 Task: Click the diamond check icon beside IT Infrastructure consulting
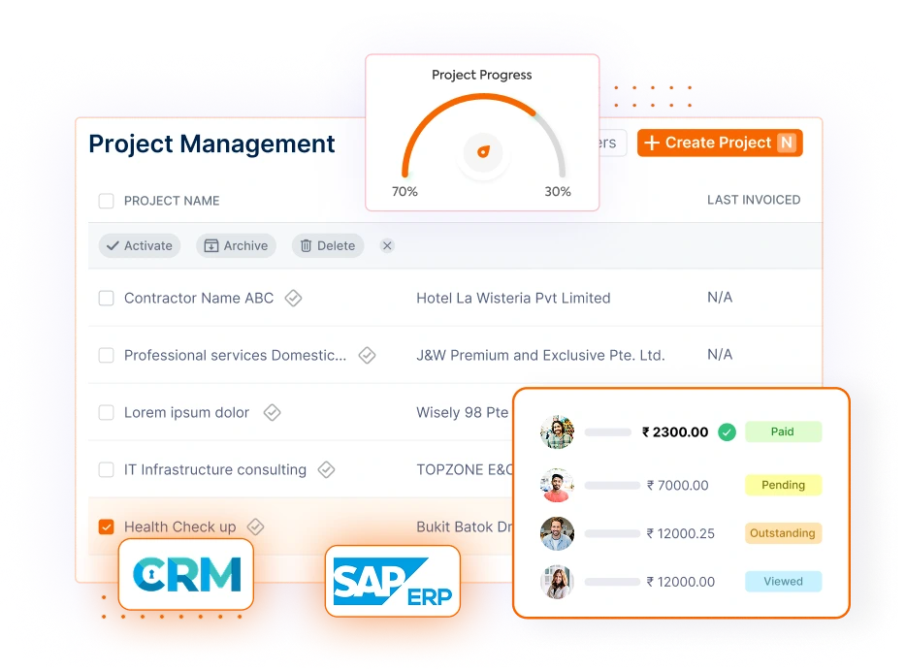tap(327, 469)
